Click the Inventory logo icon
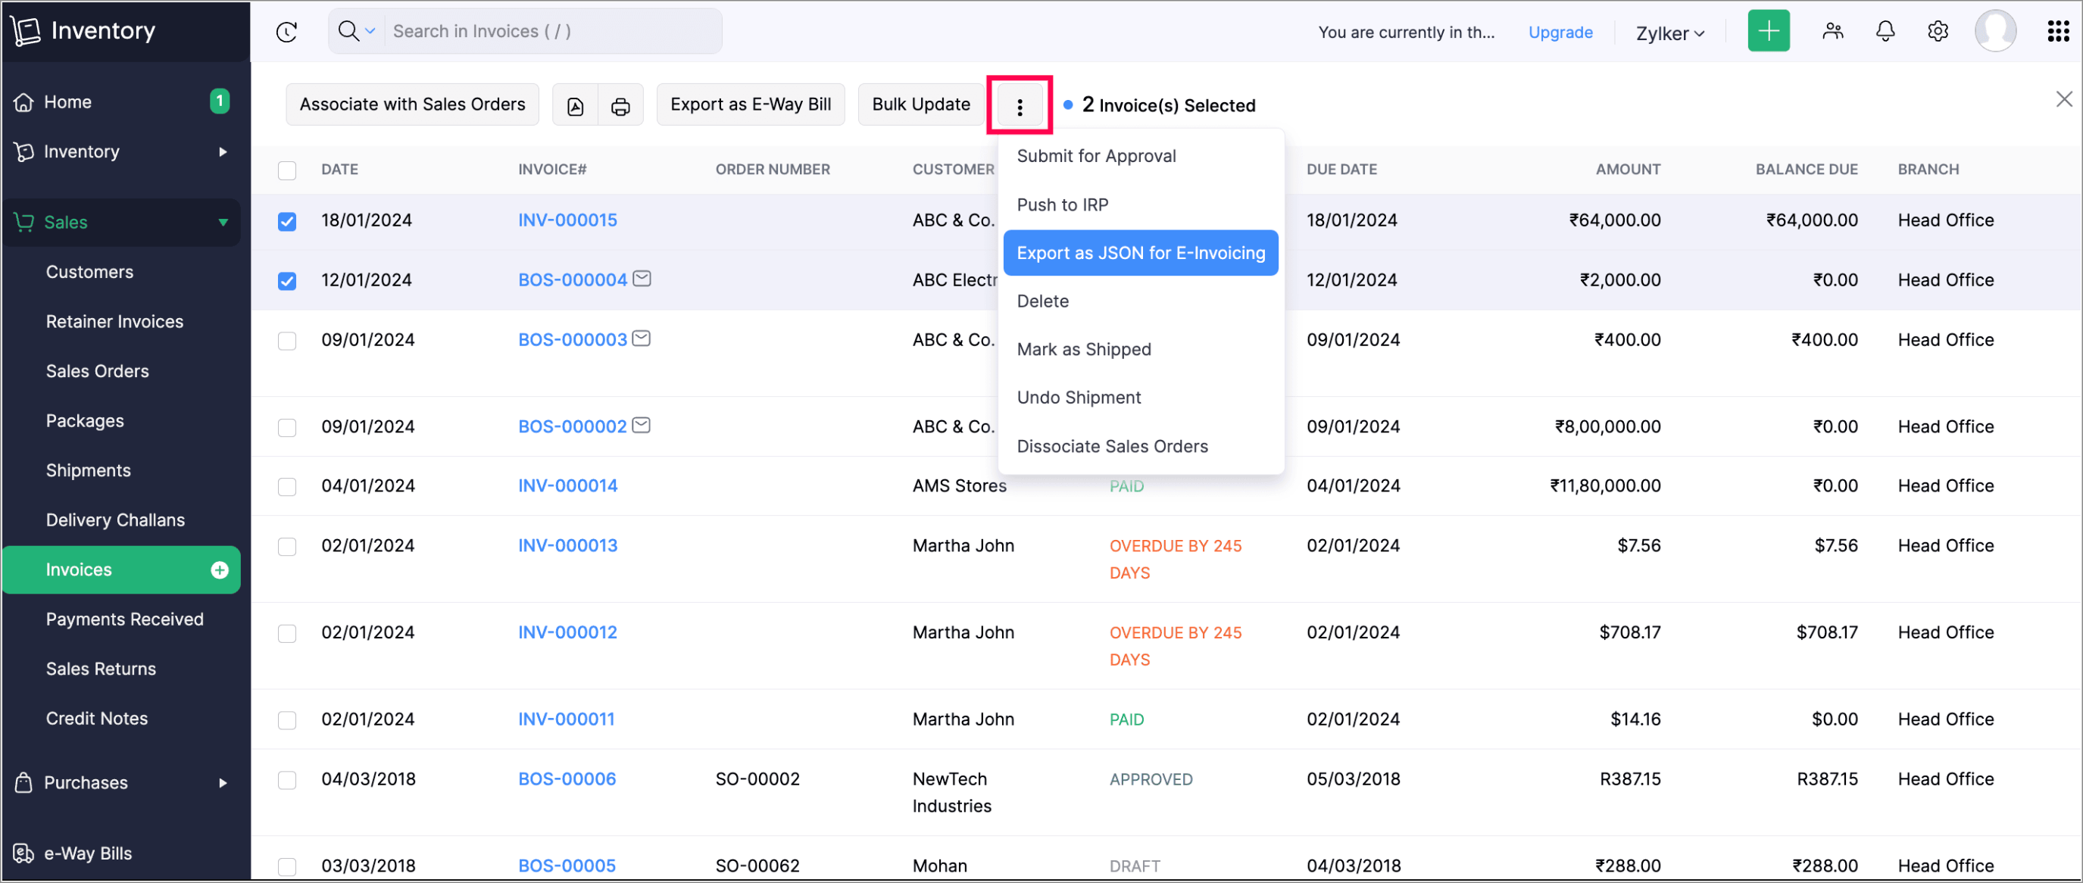The image size is (2083, 883). 25,31
